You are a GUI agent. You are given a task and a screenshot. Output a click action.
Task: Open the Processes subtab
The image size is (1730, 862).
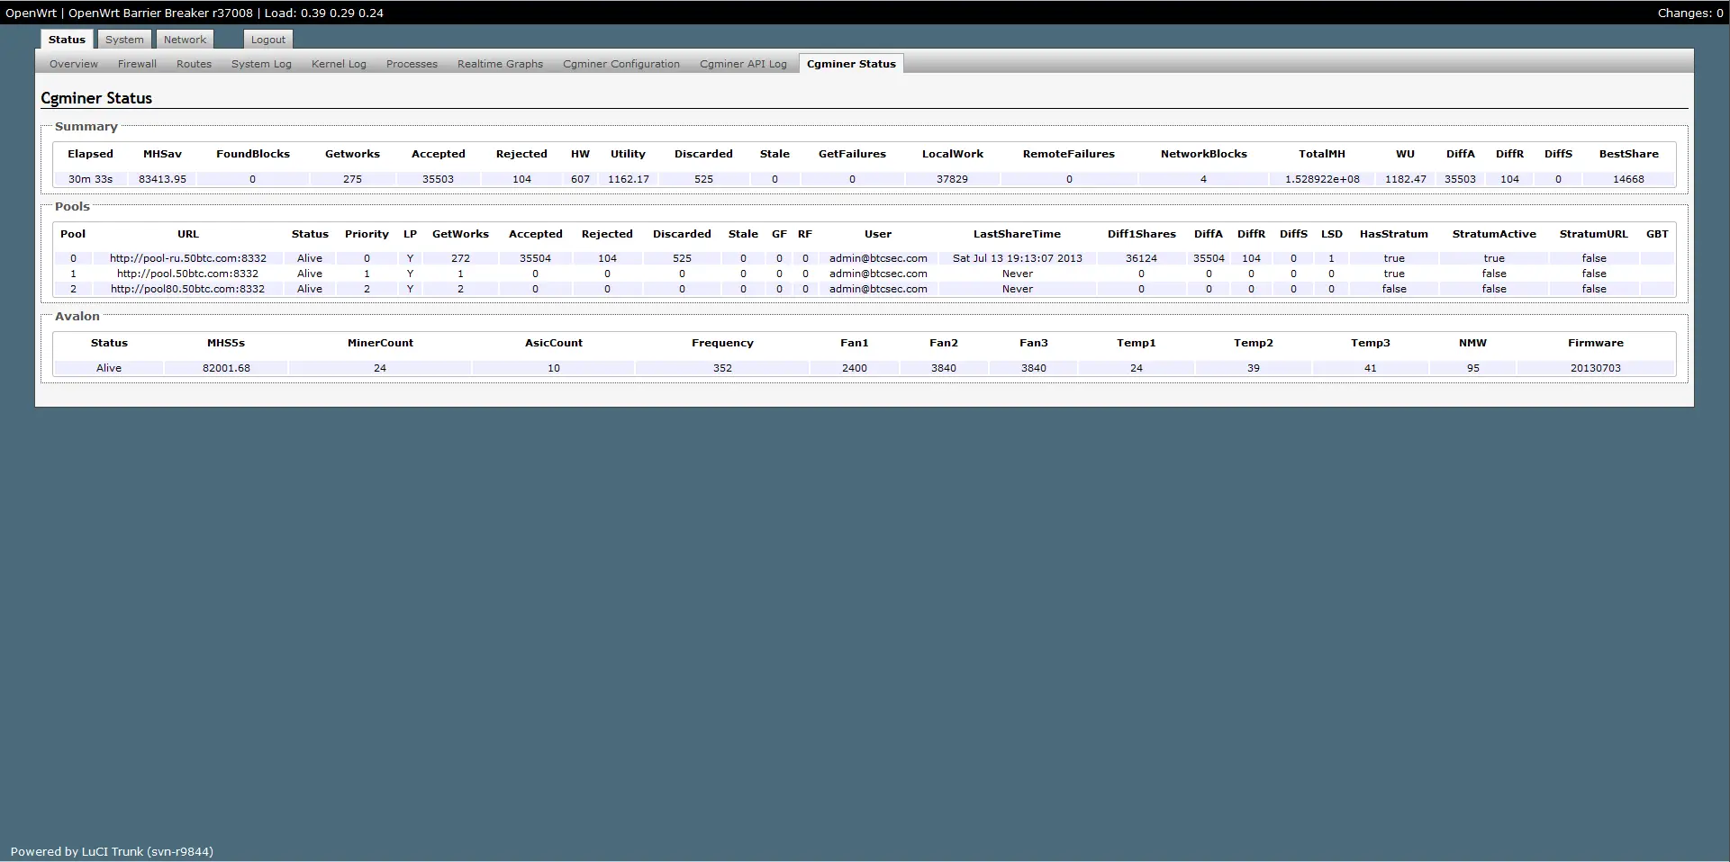(x=412, y=64)
